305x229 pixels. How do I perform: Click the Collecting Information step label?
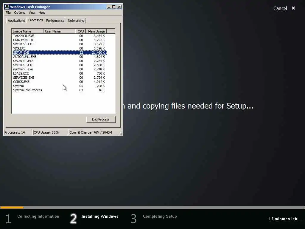tap(38, 216)
